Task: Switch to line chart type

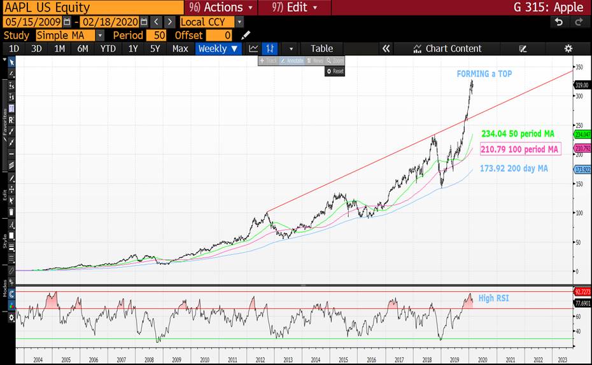Action: pos(254,48)
